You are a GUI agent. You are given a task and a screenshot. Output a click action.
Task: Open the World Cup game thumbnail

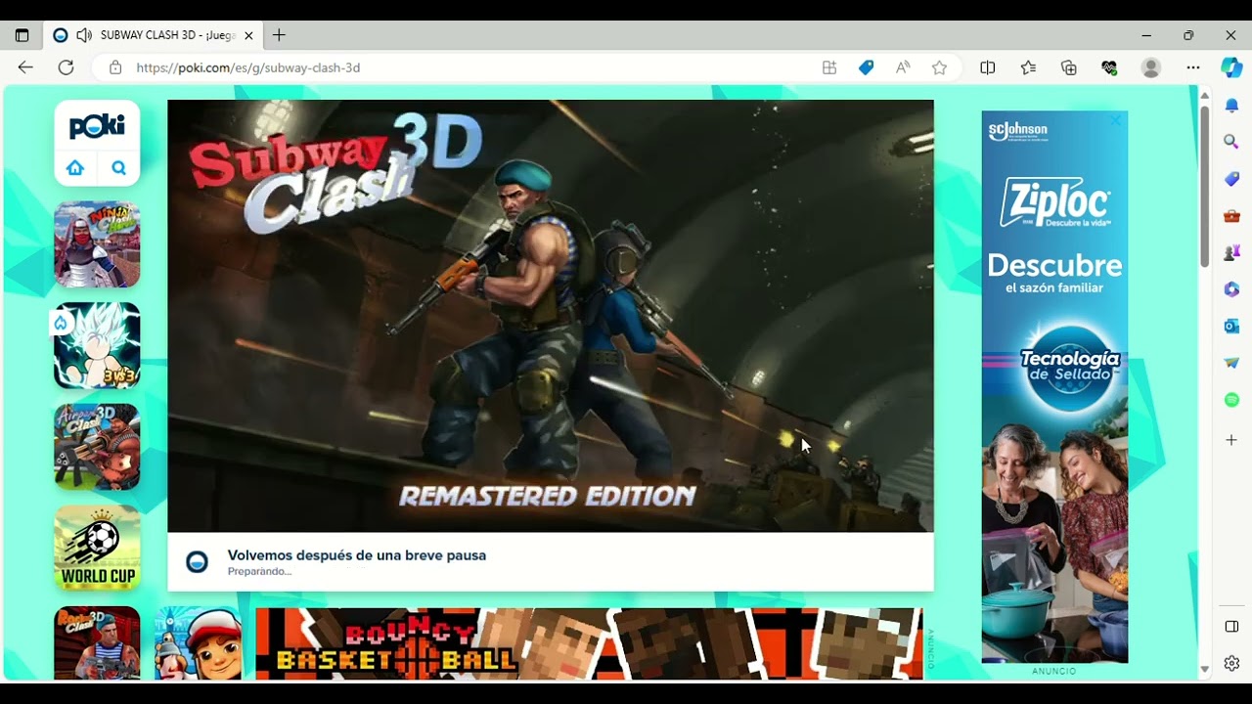pyautogui.click(x=97, y=548)
